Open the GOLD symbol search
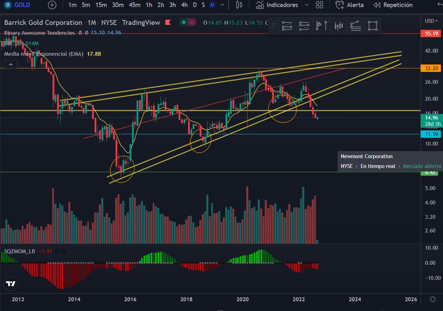 tap(17, 5)
